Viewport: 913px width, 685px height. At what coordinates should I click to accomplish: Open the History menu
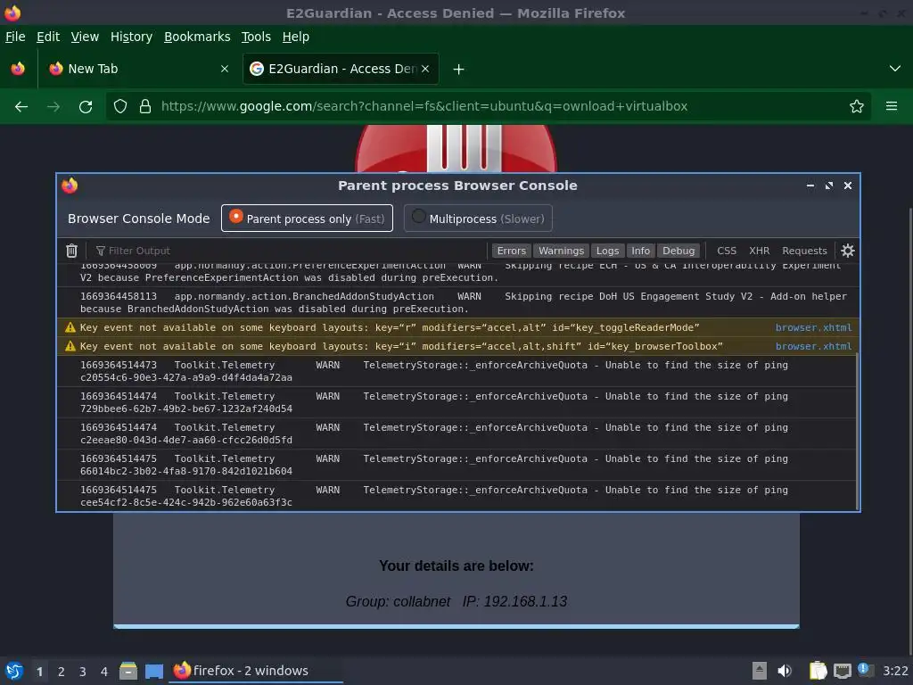pos(132,37)
